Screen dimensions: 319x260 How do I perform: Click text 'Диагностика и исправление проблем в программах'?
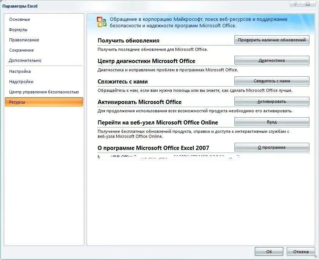coord(151,70)
